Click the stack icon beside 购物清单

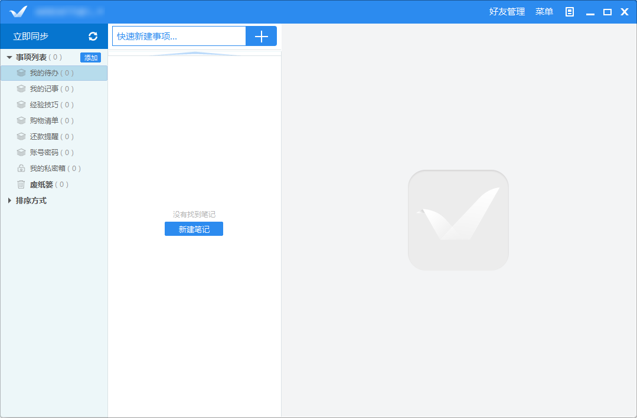21,120
